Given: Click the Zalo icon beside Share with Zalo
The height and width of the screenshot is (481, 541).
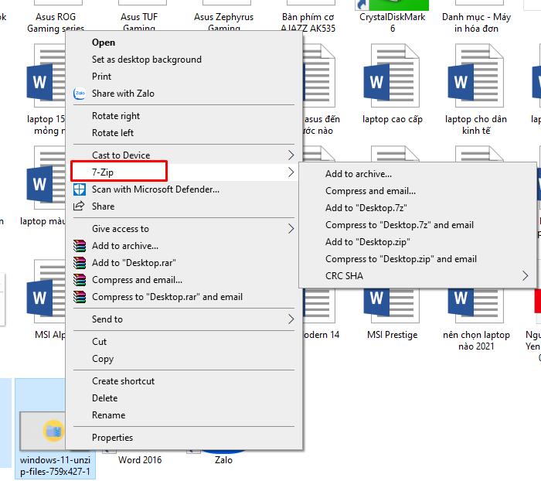Looking at the screenshot, I should coord(80,94).
